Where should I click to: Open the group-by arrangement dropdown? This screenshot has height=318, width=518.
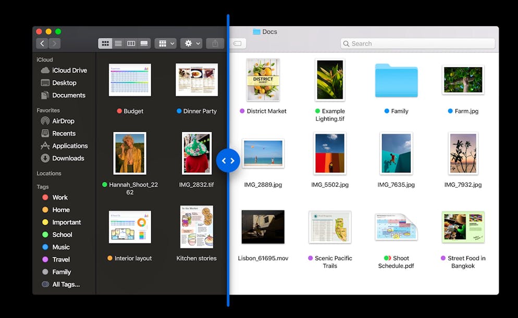coord(165,44)
